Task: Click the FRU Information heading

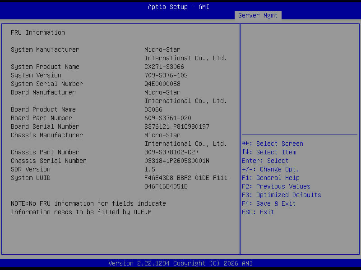Action: 38,32
